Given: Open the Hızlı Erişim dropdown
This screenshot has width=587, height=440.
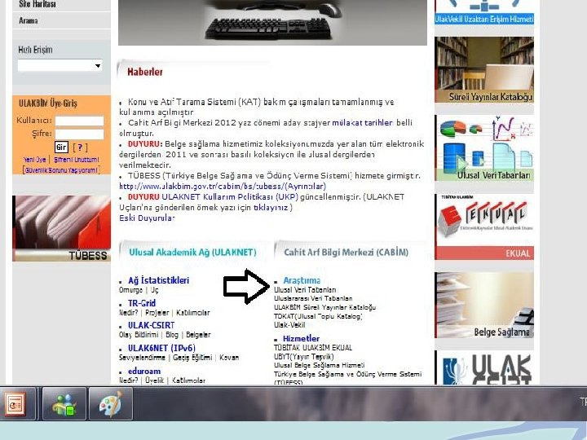Looking at the screenshot, I should 60,66.
